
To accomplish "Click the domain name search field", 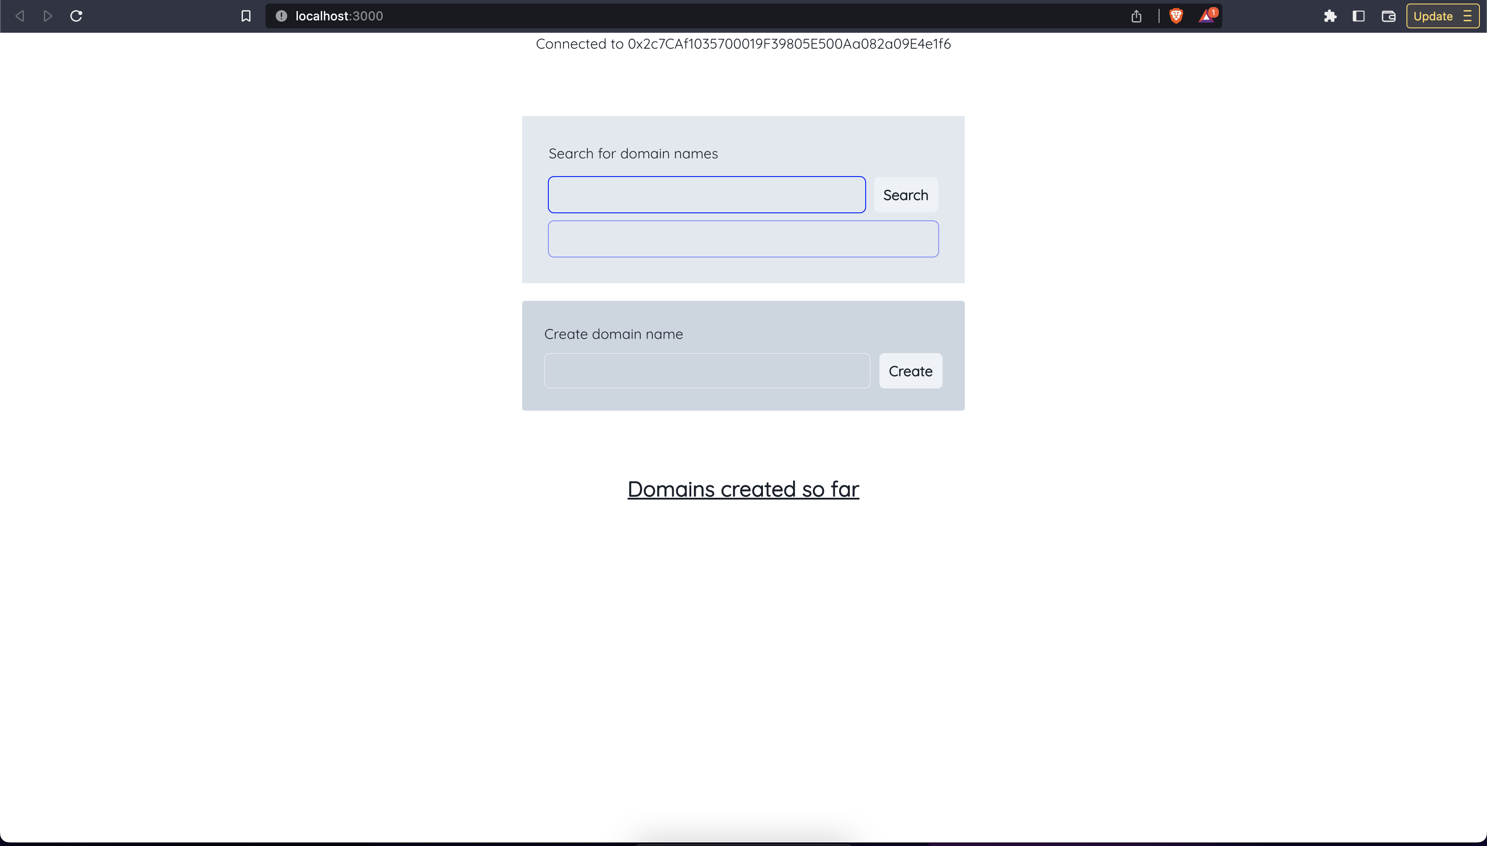I will 705,194.
